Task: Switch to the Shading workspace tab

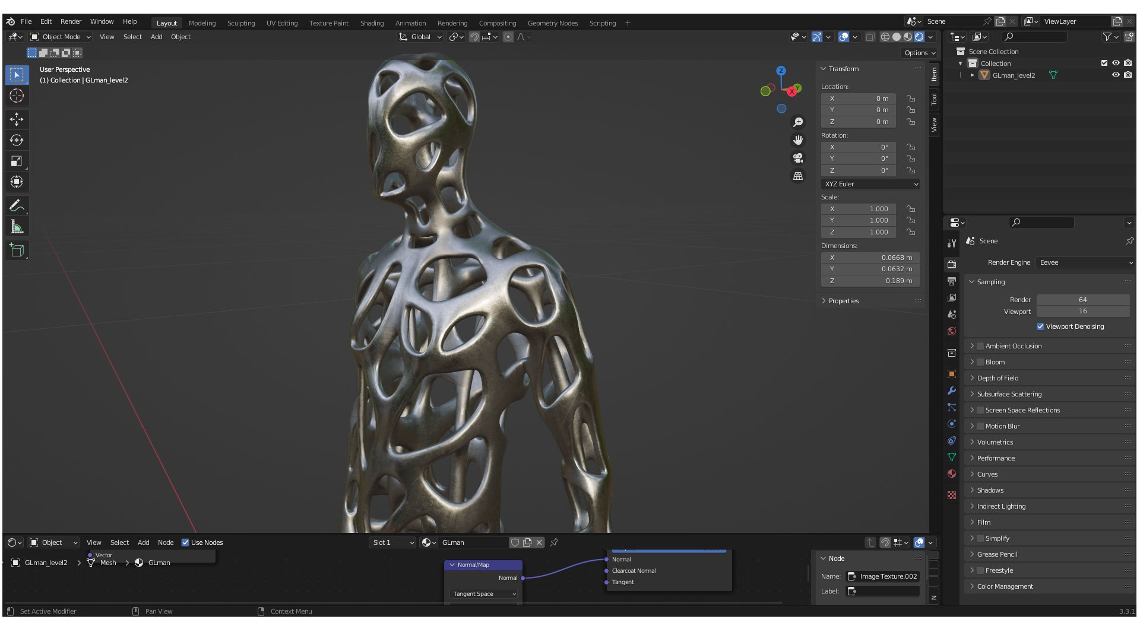Action: [x=372, y=23]
